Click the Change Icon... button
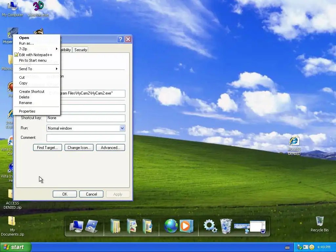 [79, 147]
